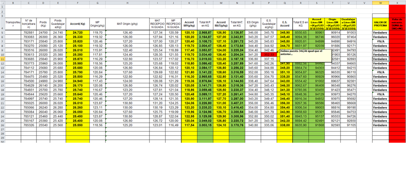
Task: Select the Accord Kg cell 25.550
Action: pyautogui.click(x=78, y=125)
